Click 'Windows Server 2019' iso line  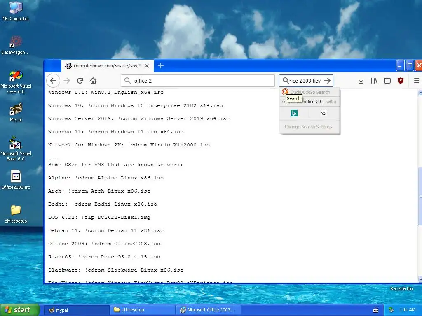click(139, 118)
